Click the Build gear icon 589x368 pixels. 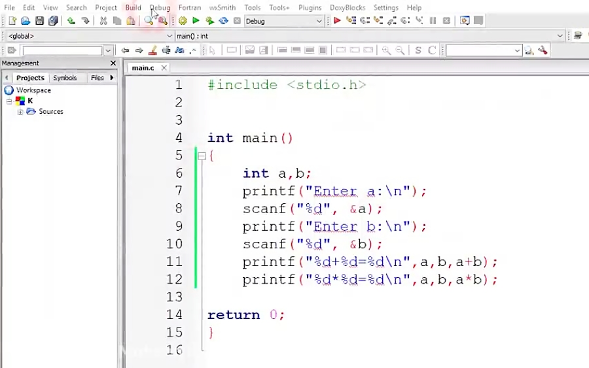(183, 21)
